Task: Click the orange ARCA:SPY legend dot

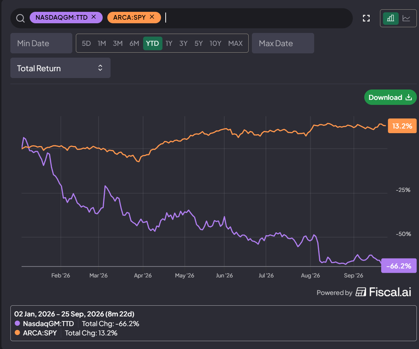Action: (x=18, y=333)
